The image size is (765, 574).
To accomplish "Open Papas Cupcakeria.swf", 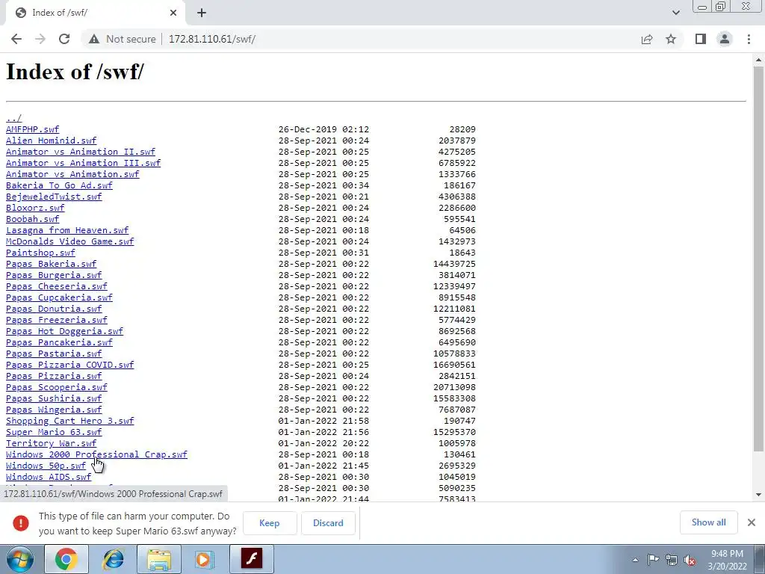I will pos(59,297).
